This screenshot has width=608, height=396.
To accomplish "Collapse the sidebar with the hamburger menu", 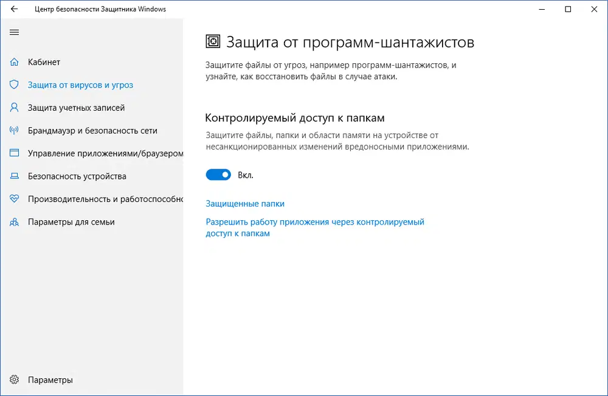I will point(14,32).
